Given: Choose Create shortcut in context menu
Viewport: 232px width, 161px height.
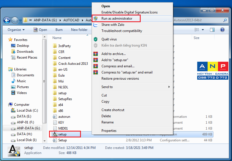Looking at the screenshot, I should [x=132, y=110].
